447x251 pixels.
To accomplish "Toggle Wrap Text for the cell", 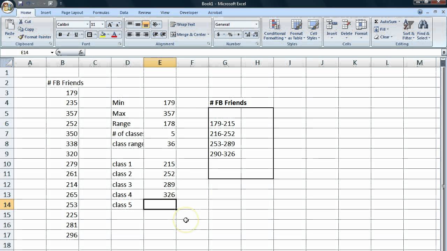I will (183, 24).
